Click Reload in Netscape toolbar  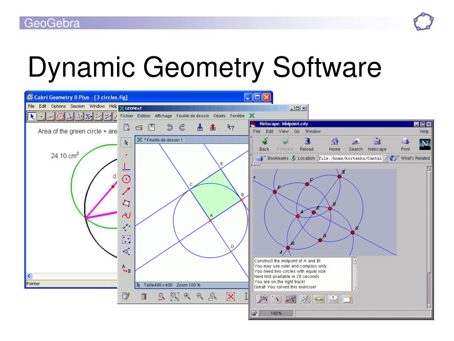point(307,144)
